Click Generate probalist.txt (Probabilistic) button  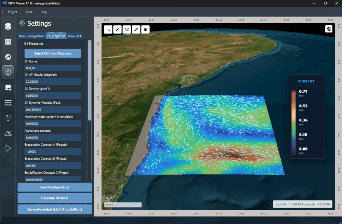click(x=55, y=209)
